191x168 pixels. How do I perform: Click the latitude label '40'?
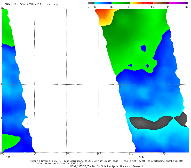(2, 9)
